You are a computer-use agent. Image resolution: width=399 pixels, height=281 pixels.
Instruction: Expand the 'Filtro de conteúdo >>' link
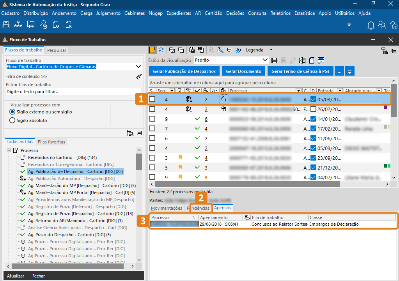pos(26,76)
